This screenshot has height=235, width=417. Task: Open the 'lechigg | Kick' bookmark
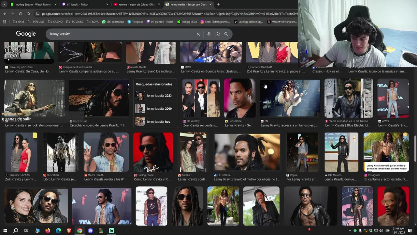187,22
